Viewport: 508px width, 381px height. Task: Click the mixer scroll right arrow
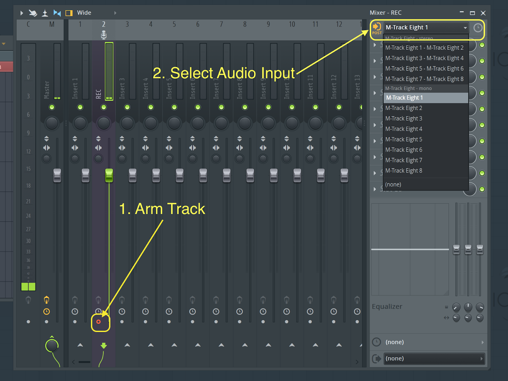click(x=357, y=362)
